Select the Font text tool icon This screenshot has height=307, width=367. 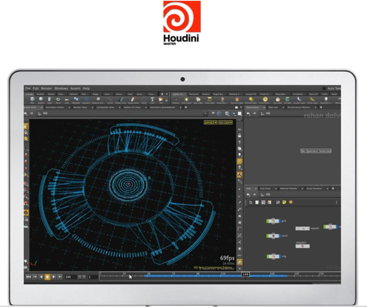pos(153,99)
